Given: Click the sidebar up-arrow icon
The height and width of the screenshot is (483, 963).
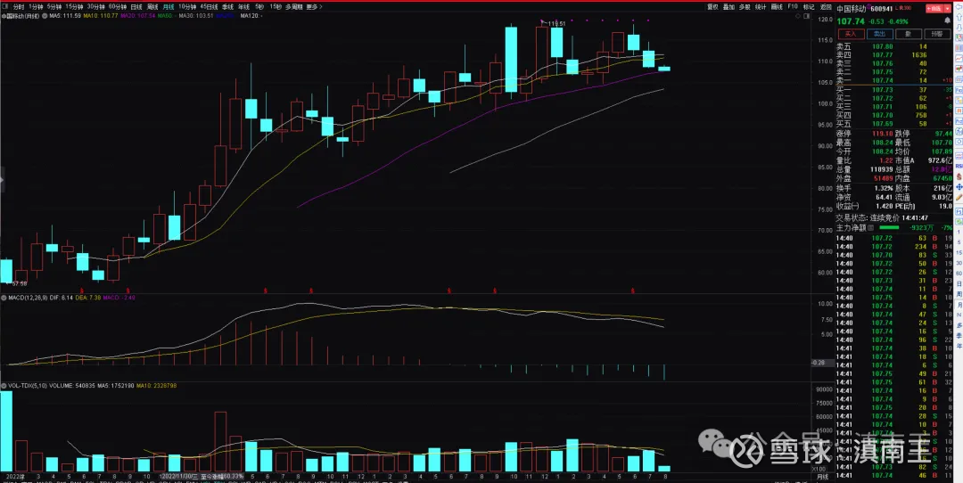Looking at the screenshot, I should (x=959, y=17).
